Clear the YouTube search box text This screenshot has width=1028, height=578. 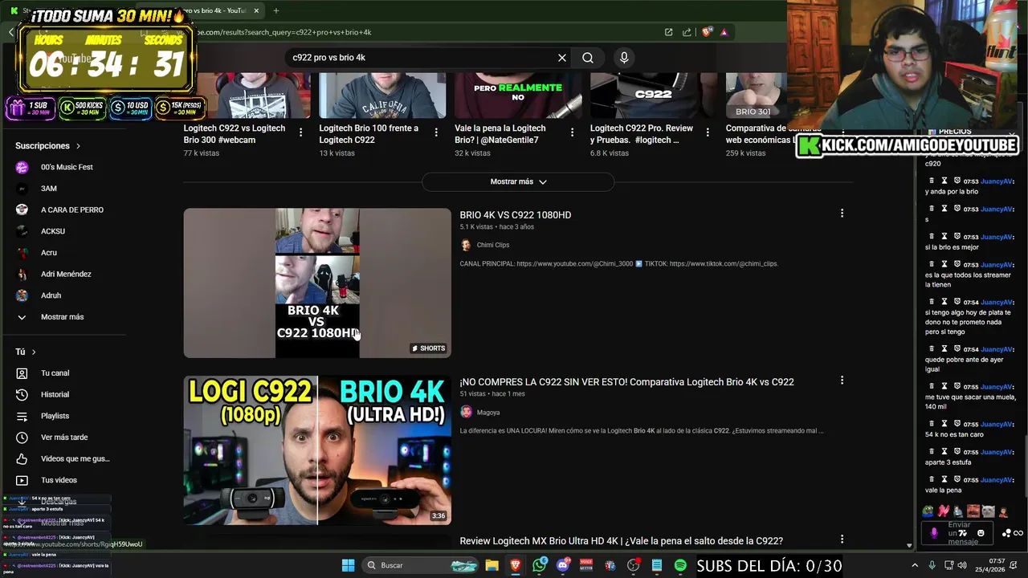(x=562, y=58)
